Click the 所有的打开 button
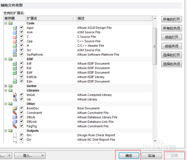The height and width of the screenshot is (160, 187). point(172,19)
